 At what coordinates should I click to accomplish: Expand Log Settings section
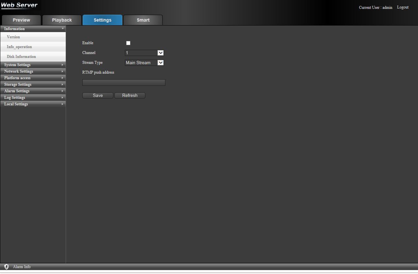tap(33, 98)
